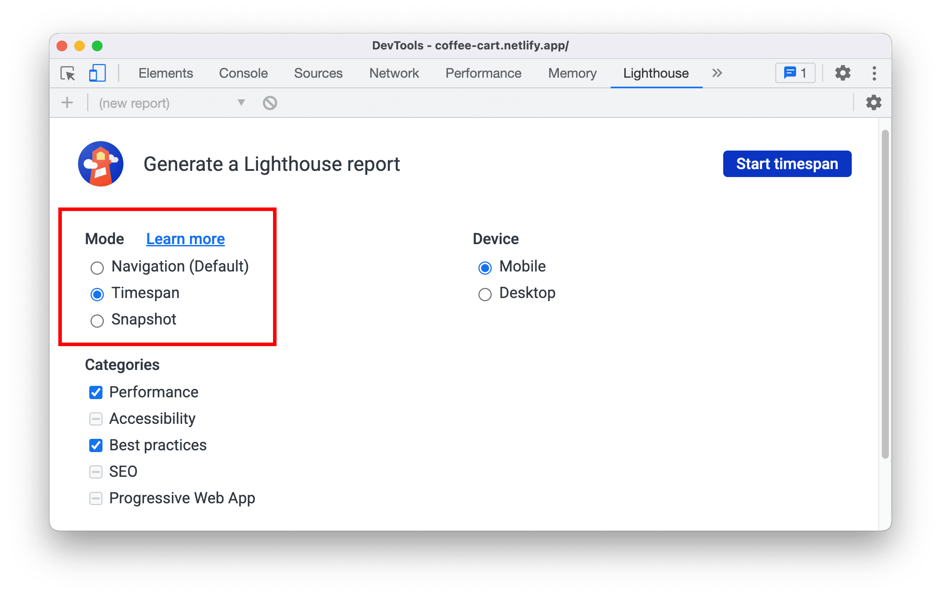Click the cancel report button icon
Image resolution: width=941 pixels, height=596 pixels.
(x=269, y=104)
